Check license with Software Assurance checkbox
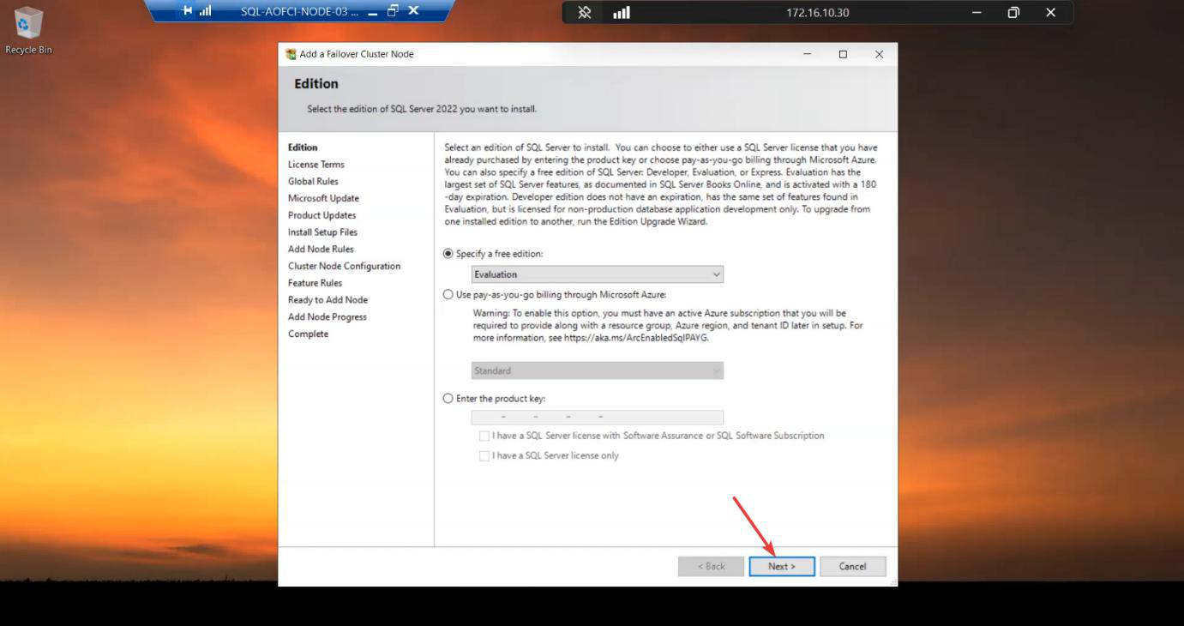 484,436
